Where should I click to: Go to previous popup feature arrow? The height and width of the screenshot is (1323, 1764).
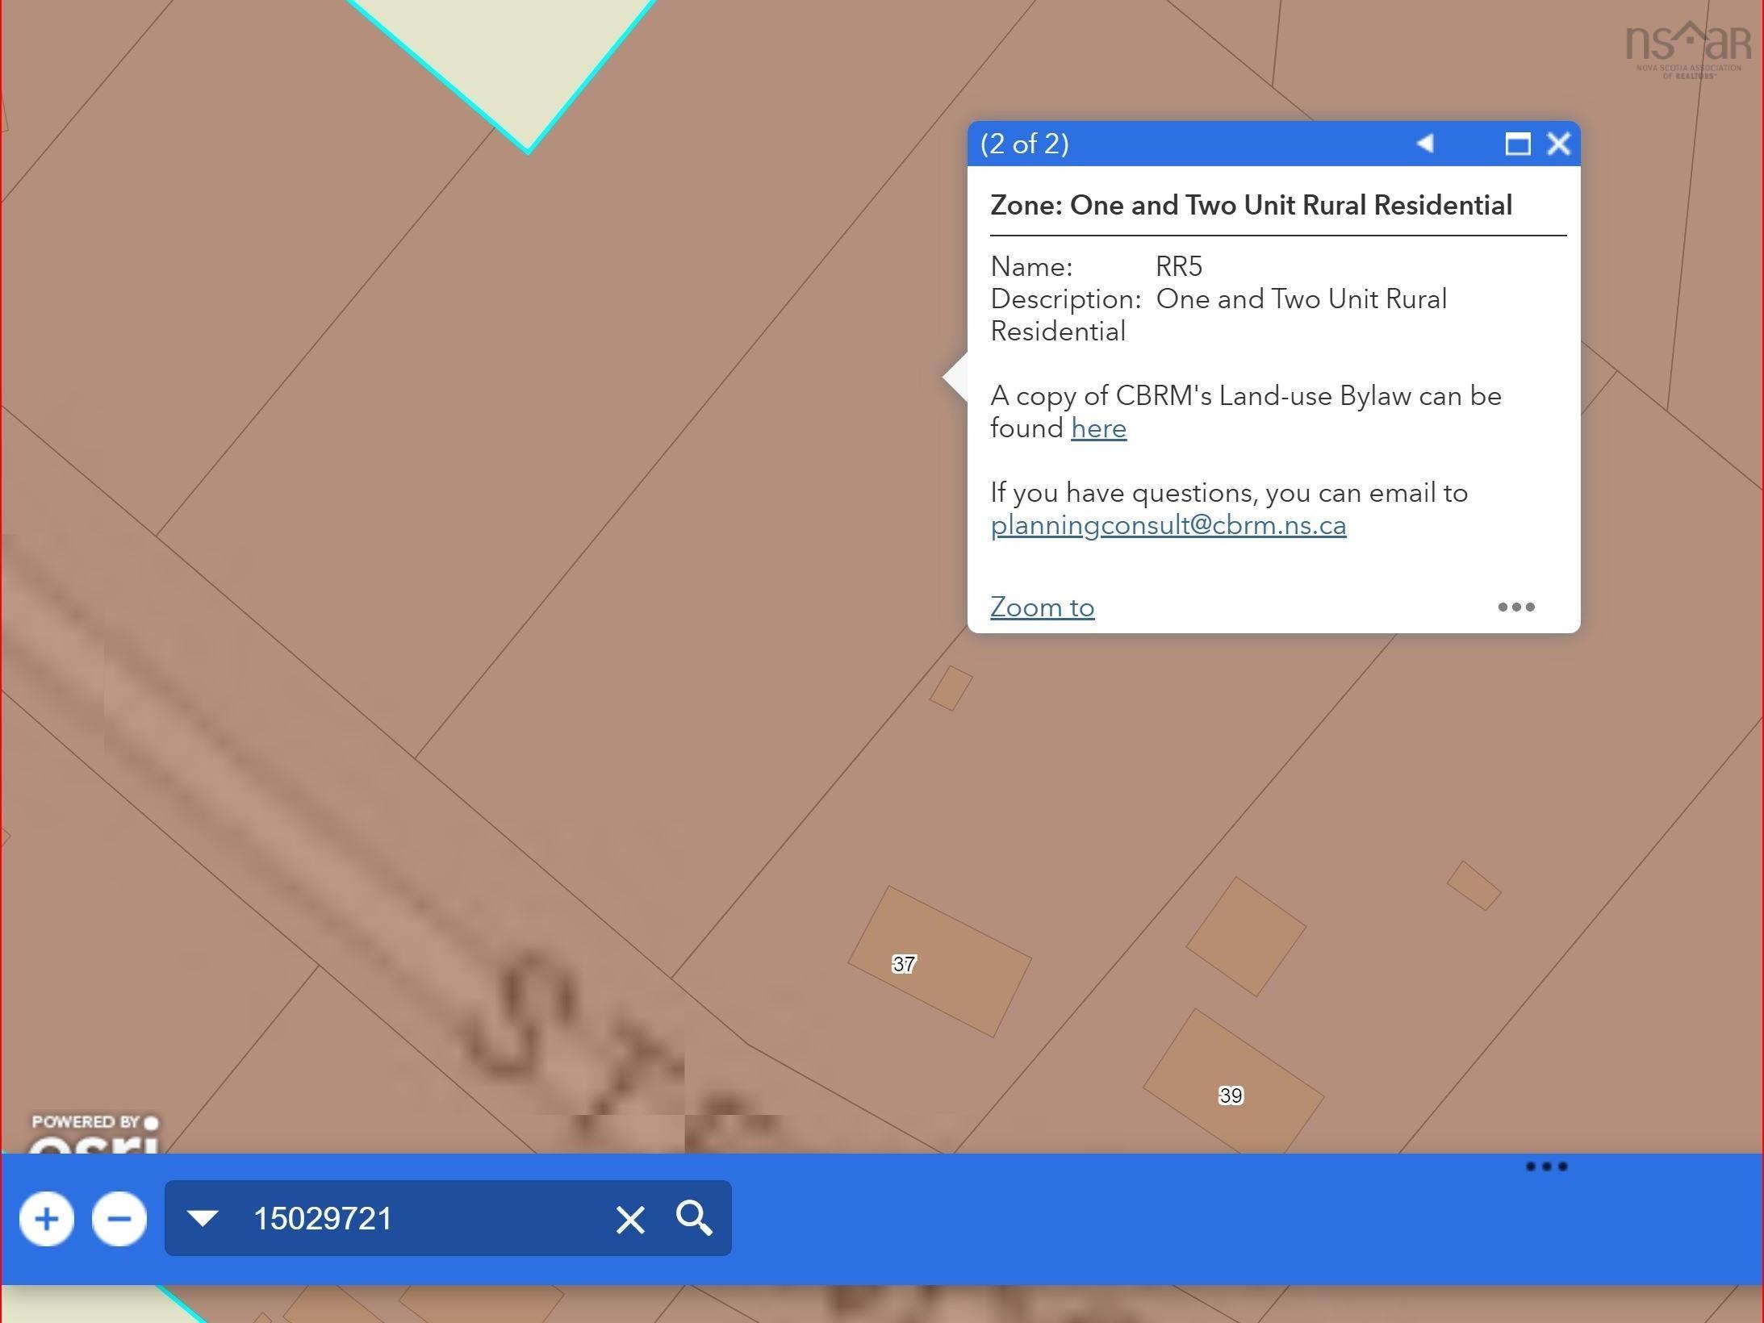(1425, 144)
